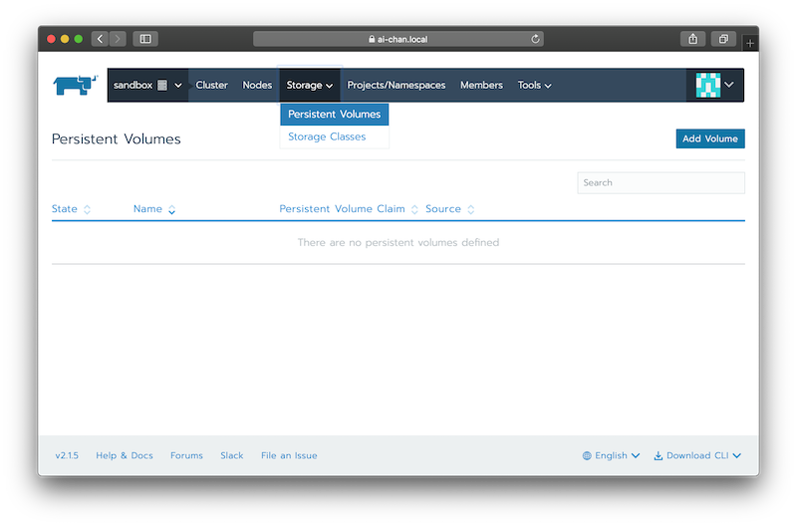Open the Safari share icon
The image size is (797, 526).
point(693,39)
